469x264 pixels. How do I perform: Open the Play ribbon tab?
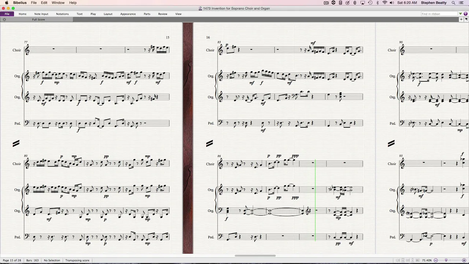tap(93, 14)
